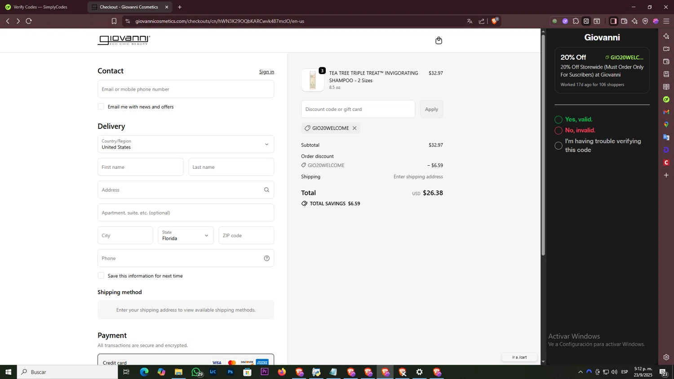Click the browser back arrow
The image size is (674, 379).
(x=8, y=21)
